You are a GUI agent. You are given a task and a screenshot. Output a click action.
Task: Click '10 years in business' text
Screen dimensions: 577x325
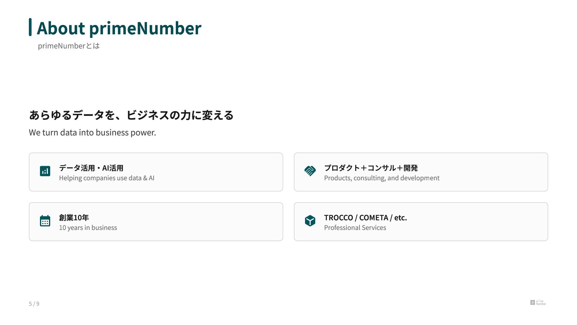pos(88,228)
